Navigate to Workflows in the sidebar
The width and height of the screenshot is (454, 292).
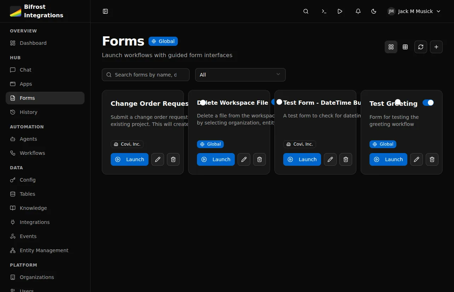[x=32, y=153]
